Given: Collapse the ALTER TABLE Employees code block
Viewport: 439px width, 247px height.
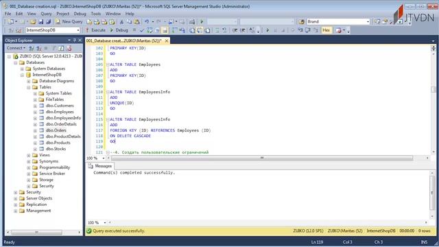Looking at the screenshot, I should click(x=108, y=64).
